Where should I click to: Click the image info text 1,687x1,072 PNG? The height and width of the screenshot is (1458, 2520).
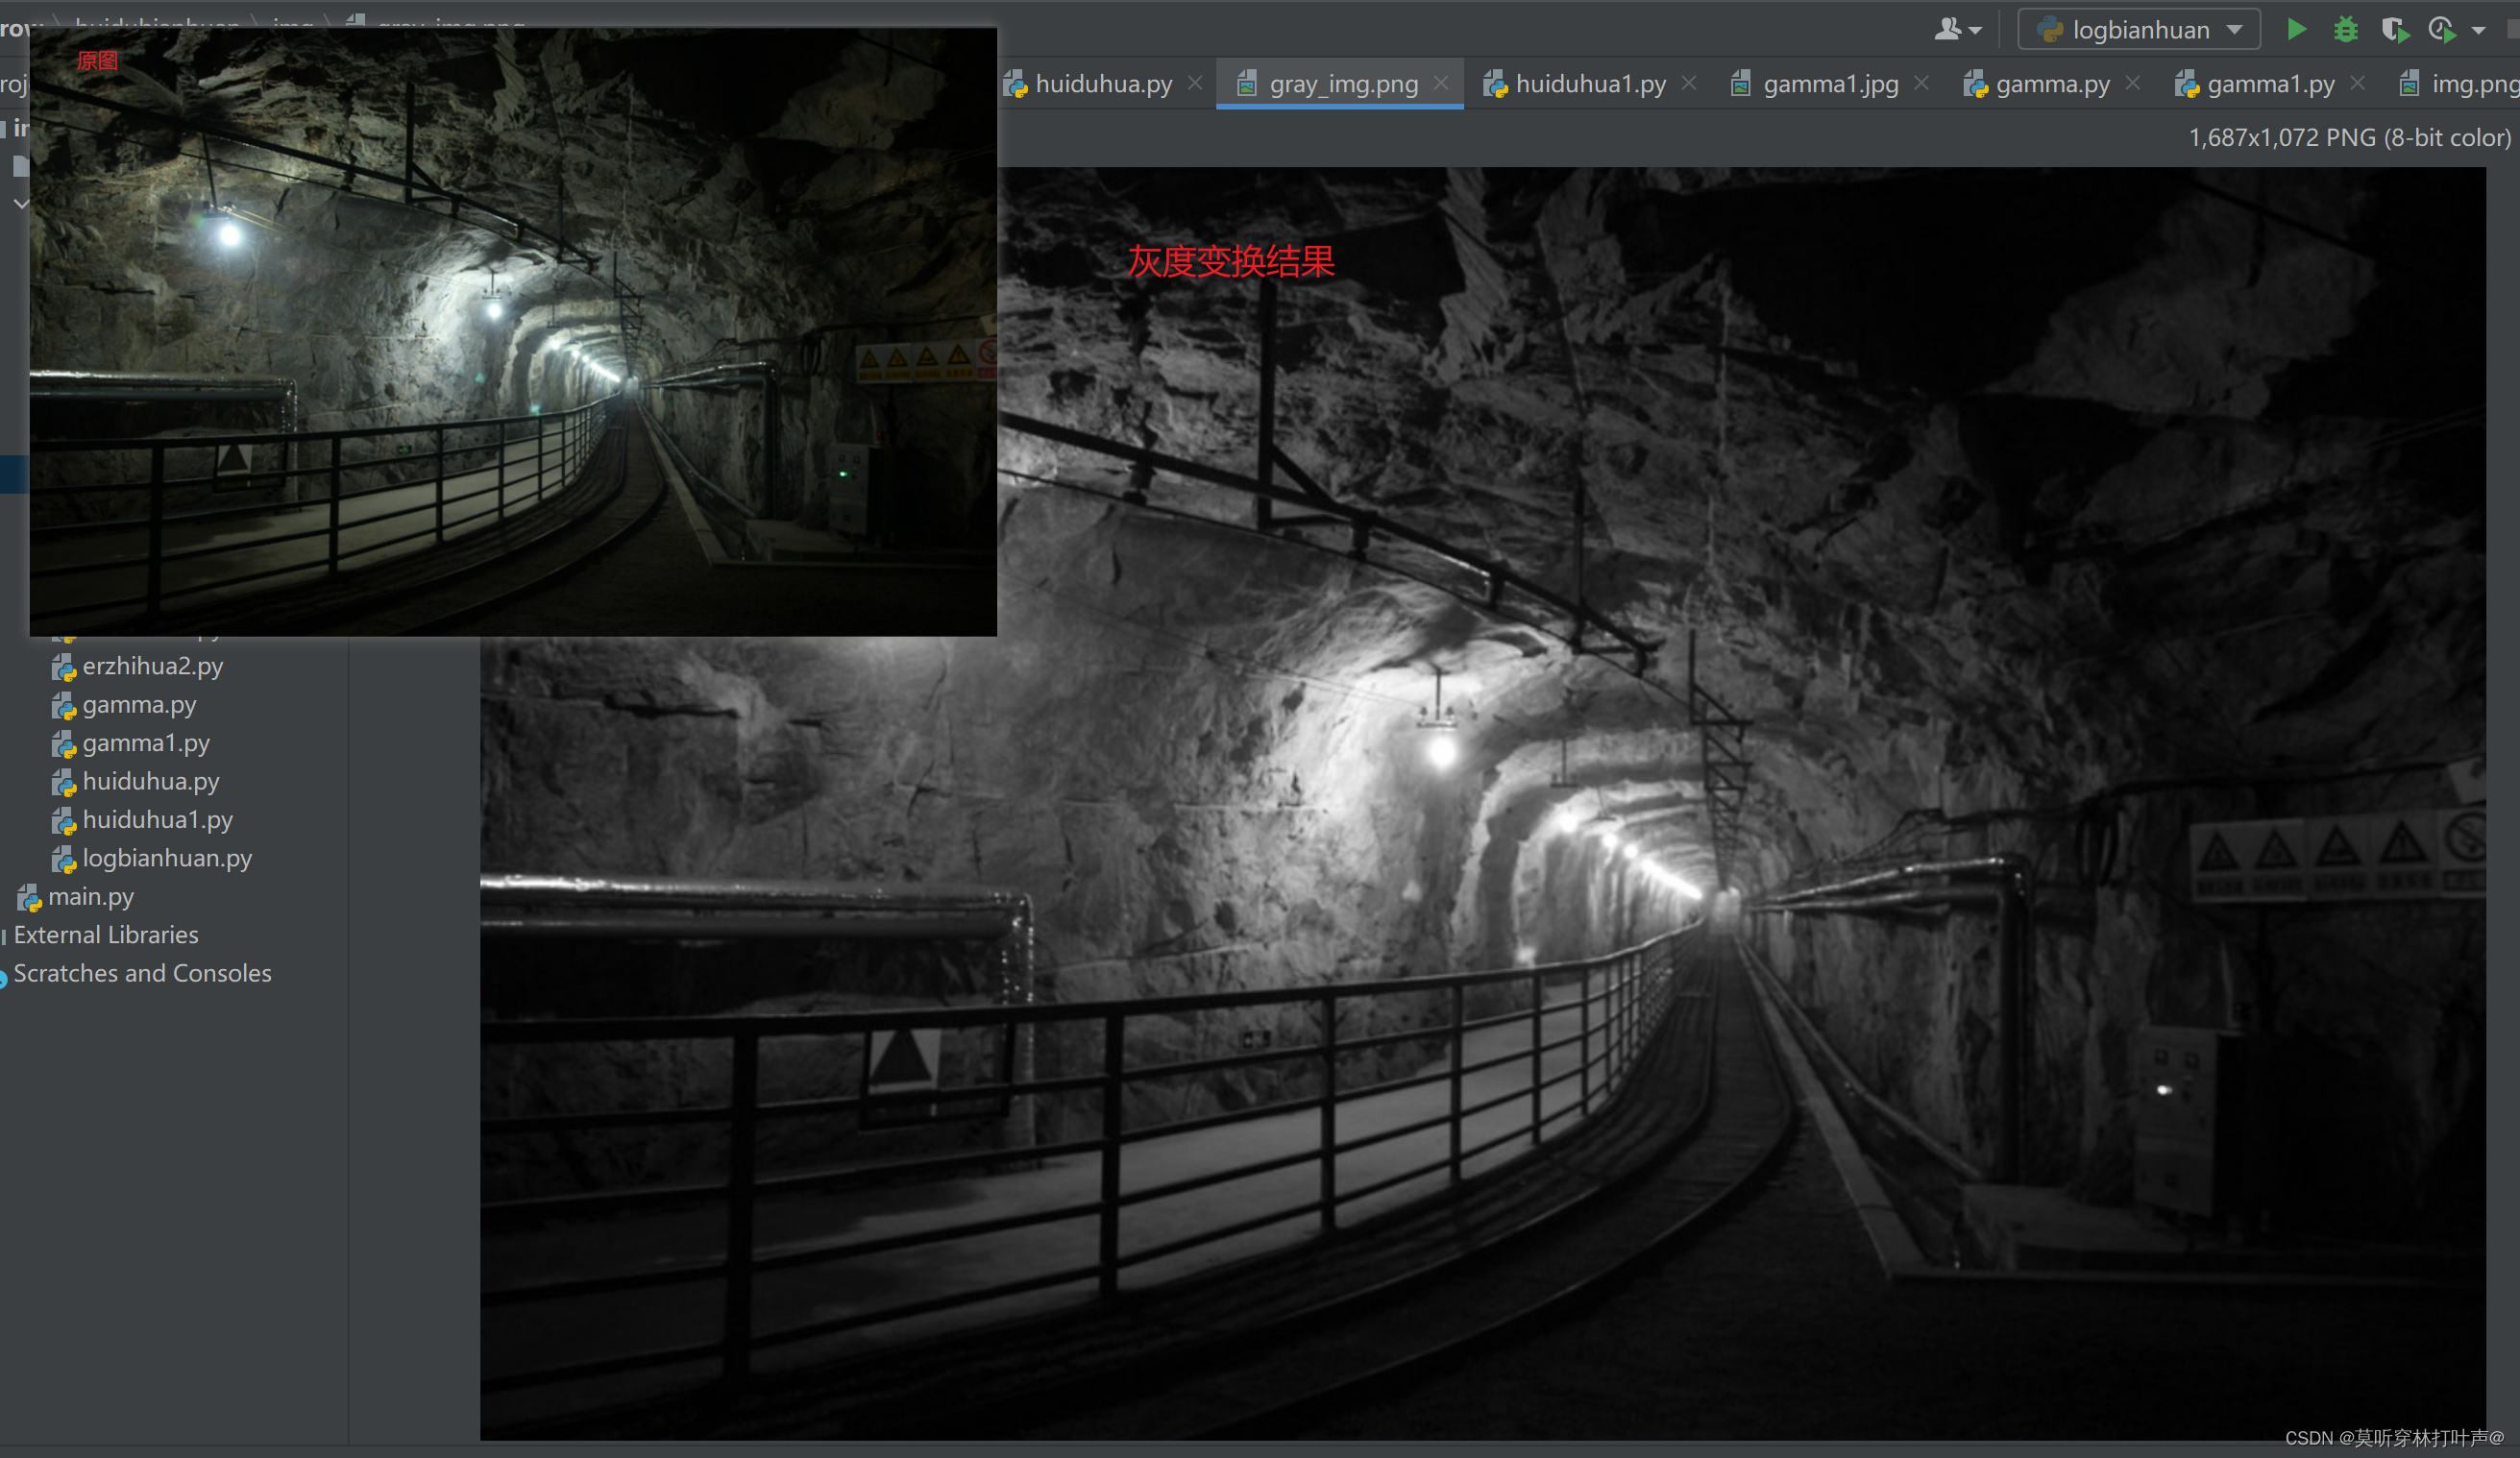pos(2349,138)
